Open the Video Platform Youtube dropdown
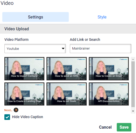This screenshot has height=133, width=136. pyautogui.click(x=35, y=49)
